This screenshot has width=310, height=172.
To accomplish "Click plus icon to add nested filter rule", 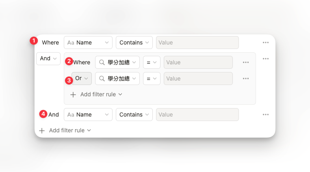I will pos(73,94).
